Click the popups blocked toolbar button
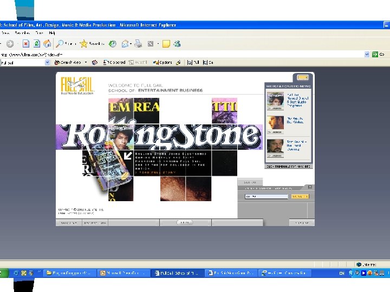Viewport: 390px width, 292px height. [114, 62]
